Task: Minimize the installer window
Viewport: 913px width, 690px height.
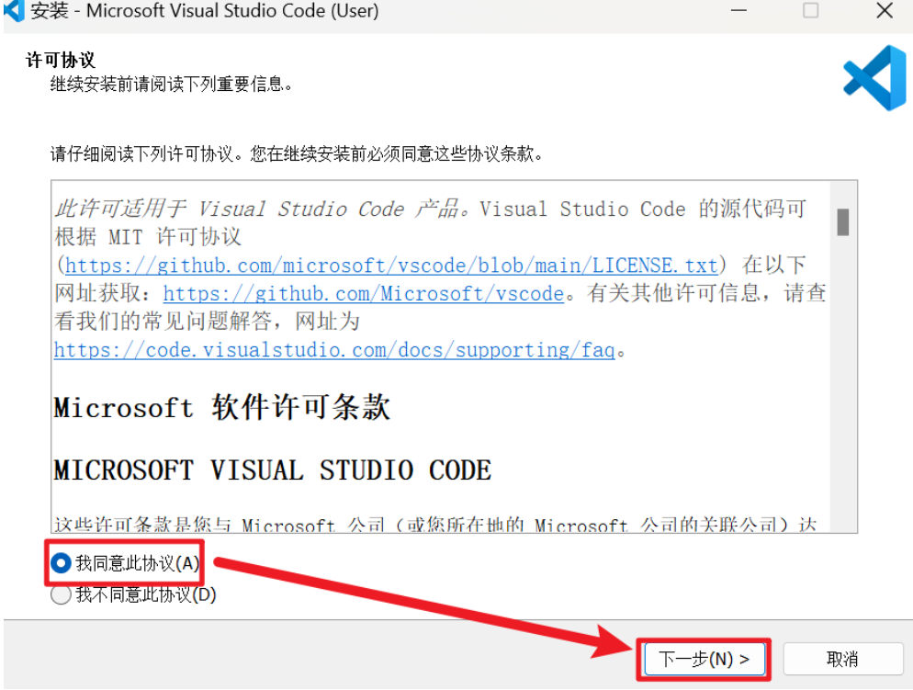Action: pyautogui.click(x=738, y=10)
